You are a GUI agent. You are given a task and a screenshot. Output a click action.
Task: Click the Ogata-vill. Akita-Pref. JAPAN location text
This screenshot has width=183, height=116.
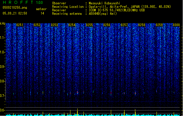[130, 7]
